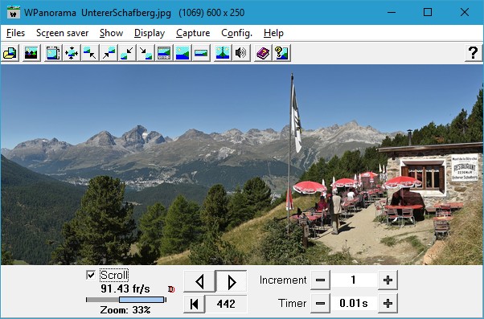Open the purple help book icon
This screenshot has height=319, width=484.
point(263,53)
